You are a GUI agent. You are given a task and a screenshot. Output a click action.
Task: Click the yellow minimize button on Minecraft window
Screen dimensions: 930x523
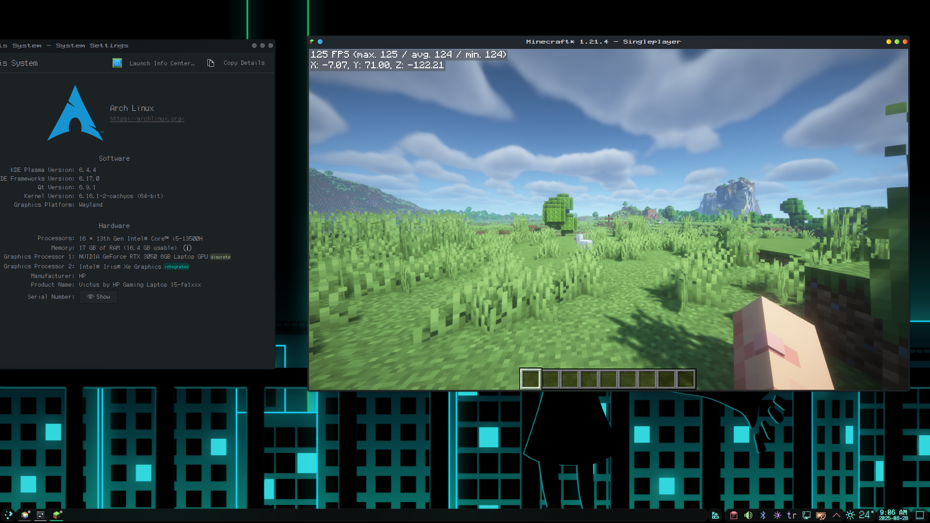pos(889,42)
